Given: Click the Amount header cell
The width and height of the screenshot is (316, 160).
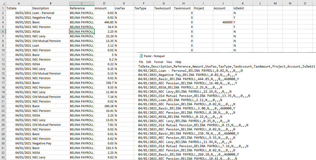Looking at the screenshot, I should pyautogui.click(x=104, y=8).
